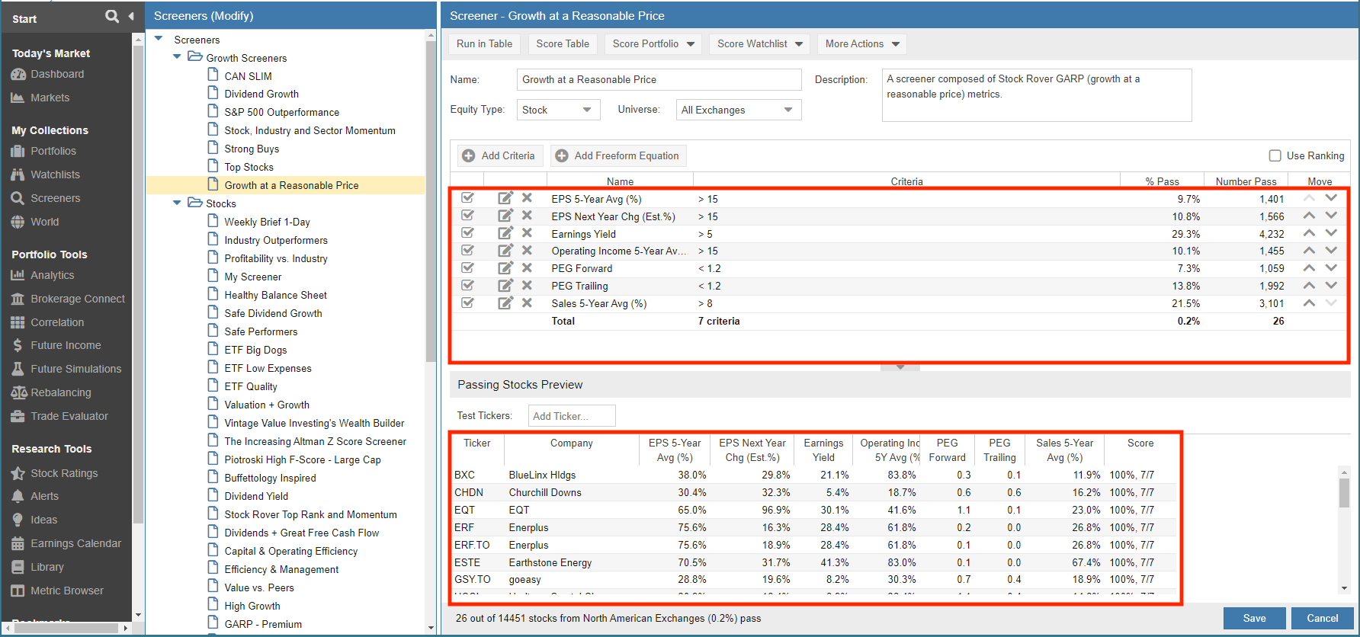This screenshot has width=1360, height=637.
Task: Click Run in Table button
Action: click(x=484, y=44)
